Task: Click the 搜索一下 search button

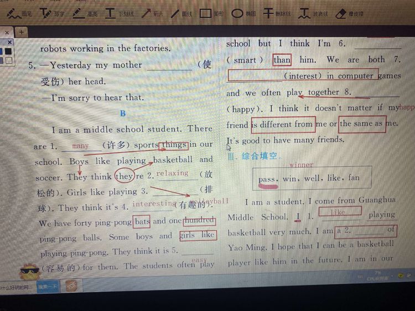Action: (48, 286)
